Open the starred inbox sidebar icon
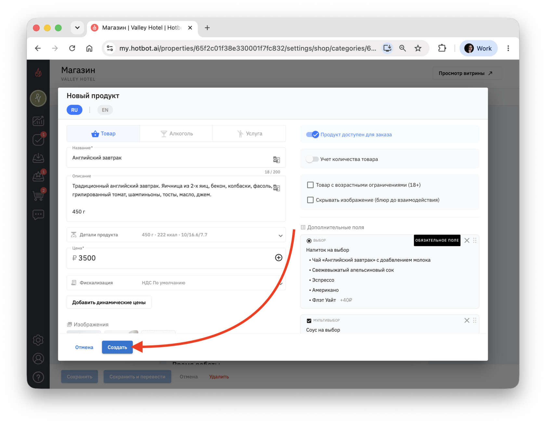The width and height of the screenshot is (546, 424). (x=38, y=176)
